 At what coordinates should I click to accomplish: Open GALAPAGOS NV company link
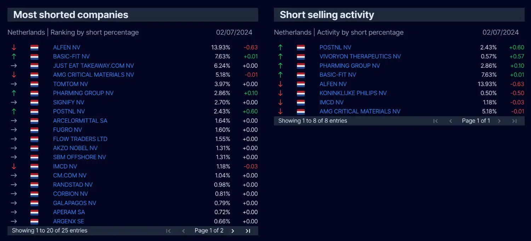click(75, 203)
